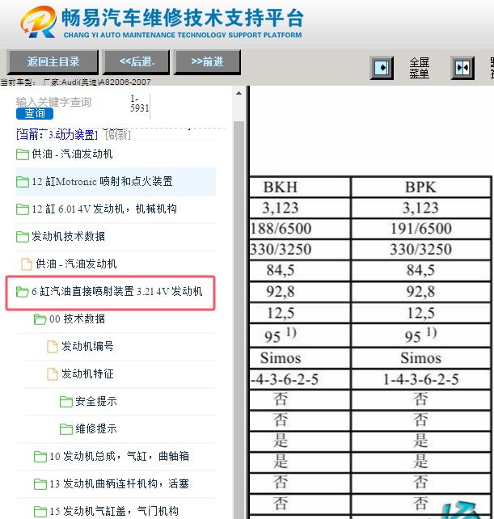
Task: Click the 安全提示 folder icon
Action: pos(65,402)
